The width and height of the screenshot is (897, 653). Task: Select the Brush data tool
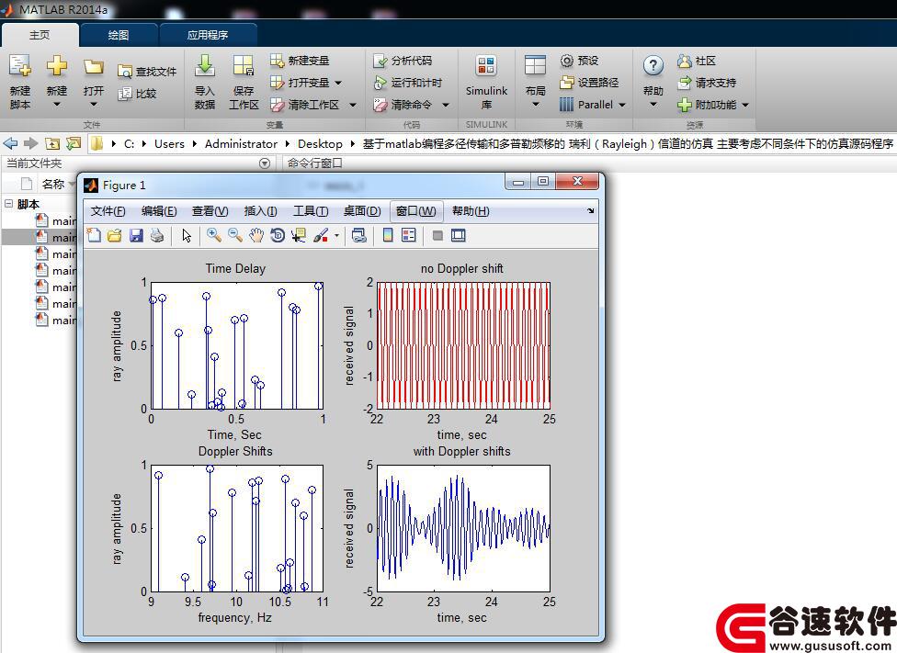321,235
